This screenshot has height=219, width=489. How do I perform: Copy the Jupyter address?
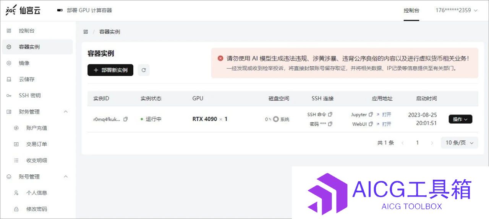(x=371, y=114)
